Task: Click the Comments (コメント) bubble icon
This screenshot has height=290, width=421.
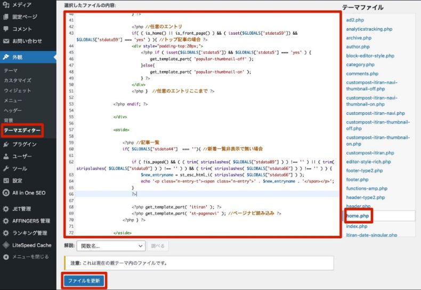Action: click(x=6, y=29)
